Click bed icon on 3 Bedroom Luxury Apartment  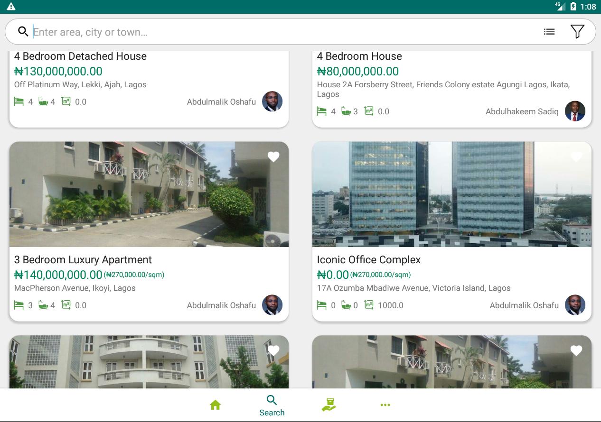(19, 305)
